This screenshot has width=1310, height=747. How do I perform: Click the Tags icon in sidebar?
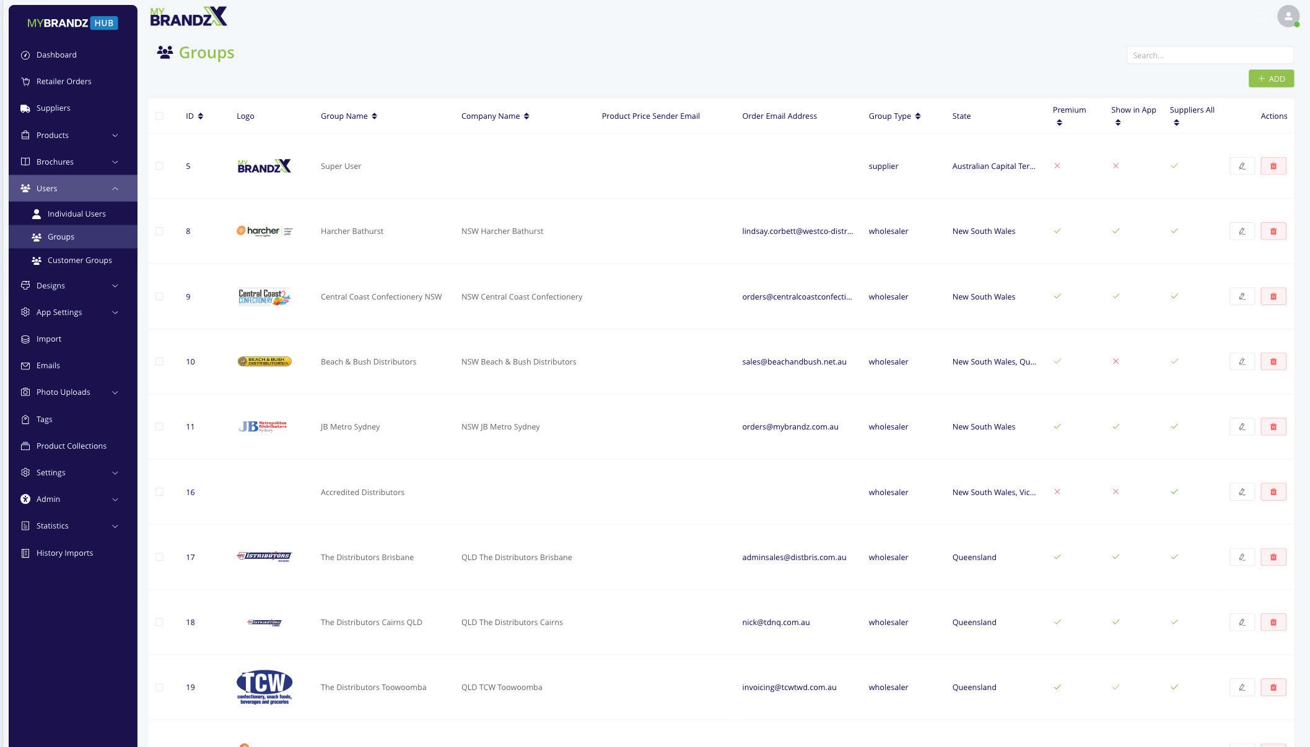[25, 420]
